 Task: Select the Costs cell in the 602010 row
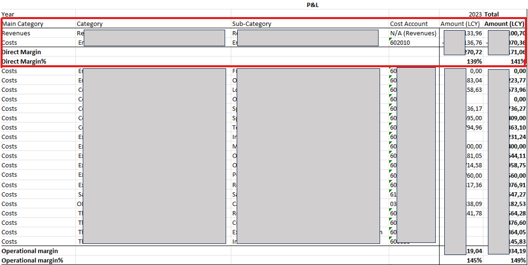(x=10, y=43)
